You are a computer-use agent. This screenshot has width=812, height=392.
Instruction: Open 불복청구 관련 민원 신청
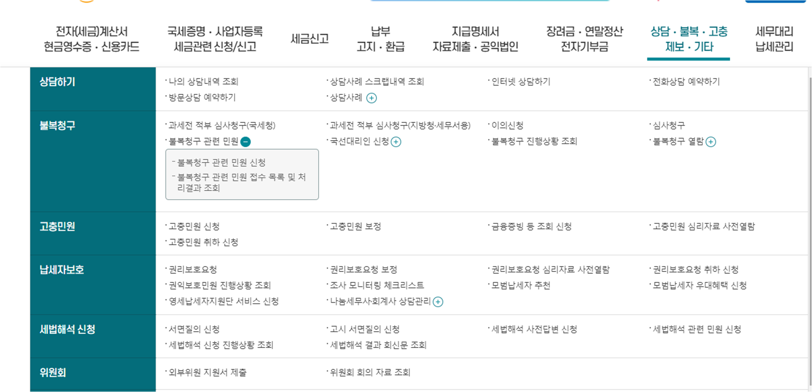(221, 162)
